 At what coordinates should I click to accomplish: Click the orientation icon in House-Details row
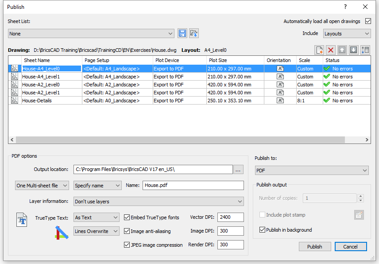point(280,101)
